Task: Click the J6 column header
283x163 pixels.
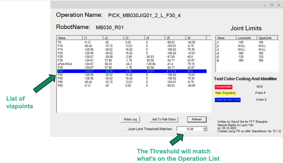Action: pyautogui.click(x=196, y=38)
